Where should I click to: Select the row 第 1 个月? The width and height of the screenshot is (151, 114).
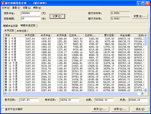click(x=74, y=39)
